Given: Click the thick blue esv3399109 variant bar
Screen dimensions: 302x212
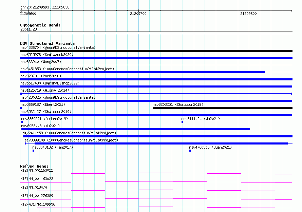Looking at the screenshot, I should click(161, 143).
